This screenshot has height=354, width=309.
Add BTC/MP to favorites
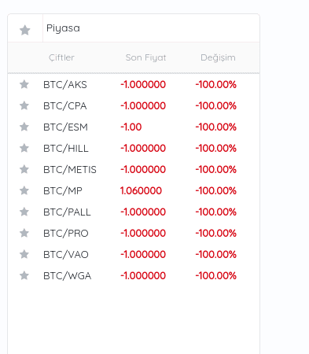(24, 190)
